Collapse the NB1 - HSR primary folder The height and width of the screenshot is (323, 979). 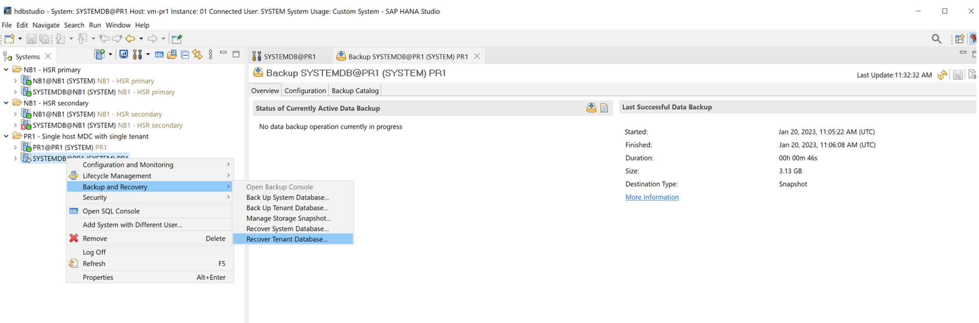tap(6, 70)
